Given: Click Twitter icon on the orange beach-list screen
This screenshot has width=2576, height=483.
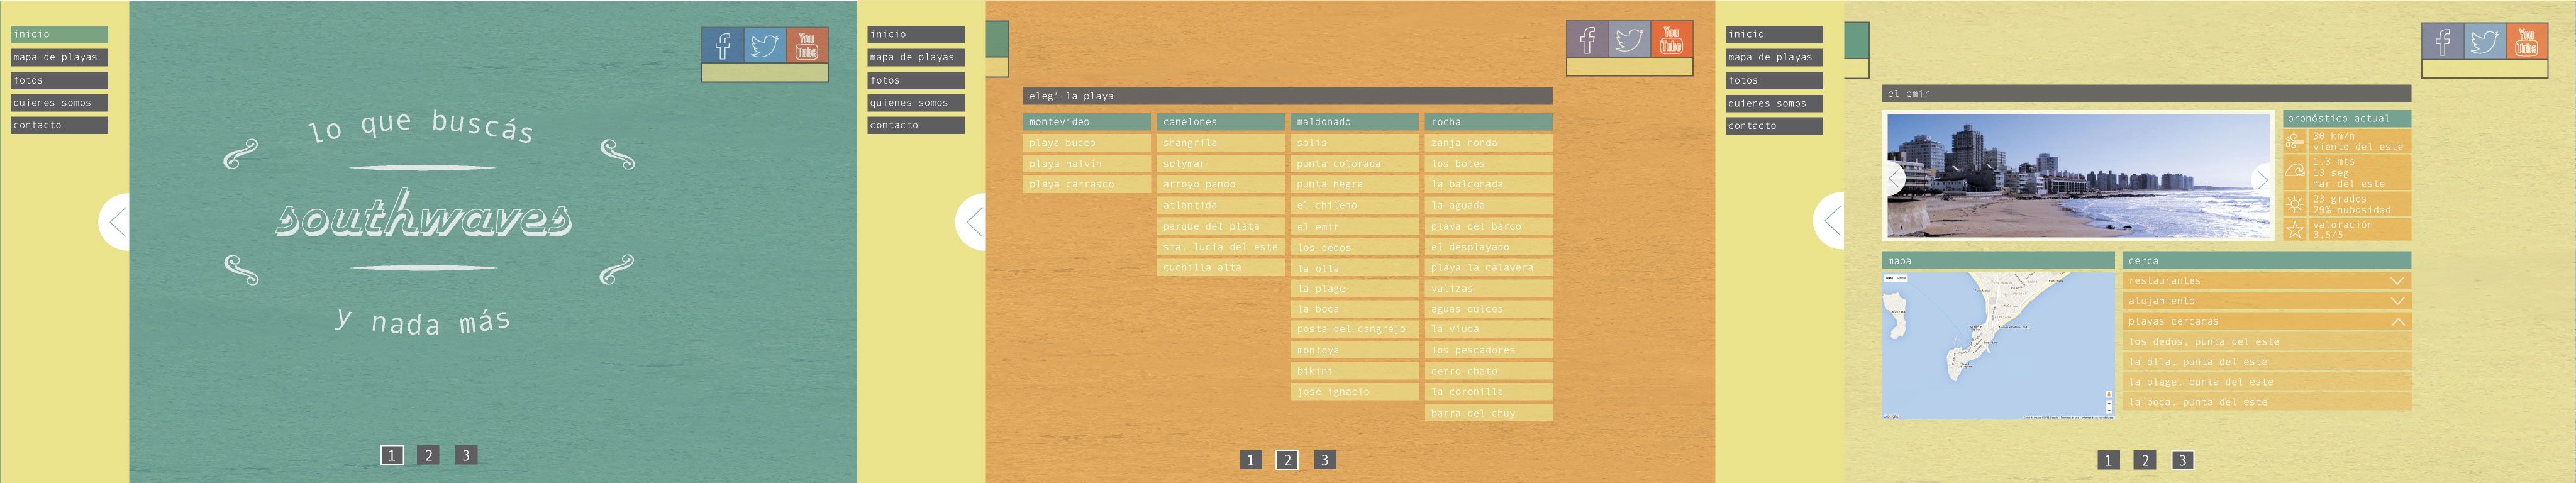Looking at the screenshot, I should pyautogui.click(x=1629, y=39).
